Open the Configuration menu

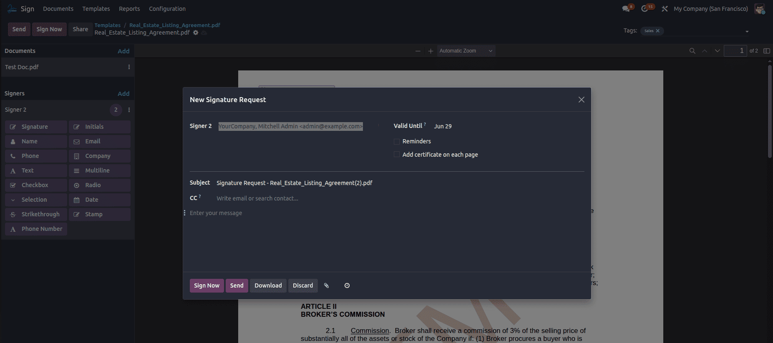167,9
